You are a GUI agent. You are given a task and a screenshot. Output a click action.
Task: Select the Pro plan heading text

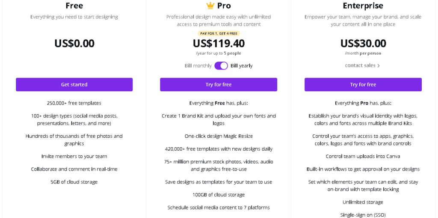coord(224,6)
